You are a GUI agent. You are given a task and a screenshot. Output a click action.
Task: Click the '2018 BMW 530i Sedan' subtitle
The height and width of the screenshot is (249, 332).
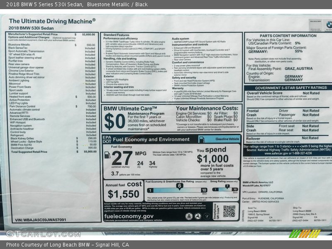pyautogui.click(x=31, y=28)
